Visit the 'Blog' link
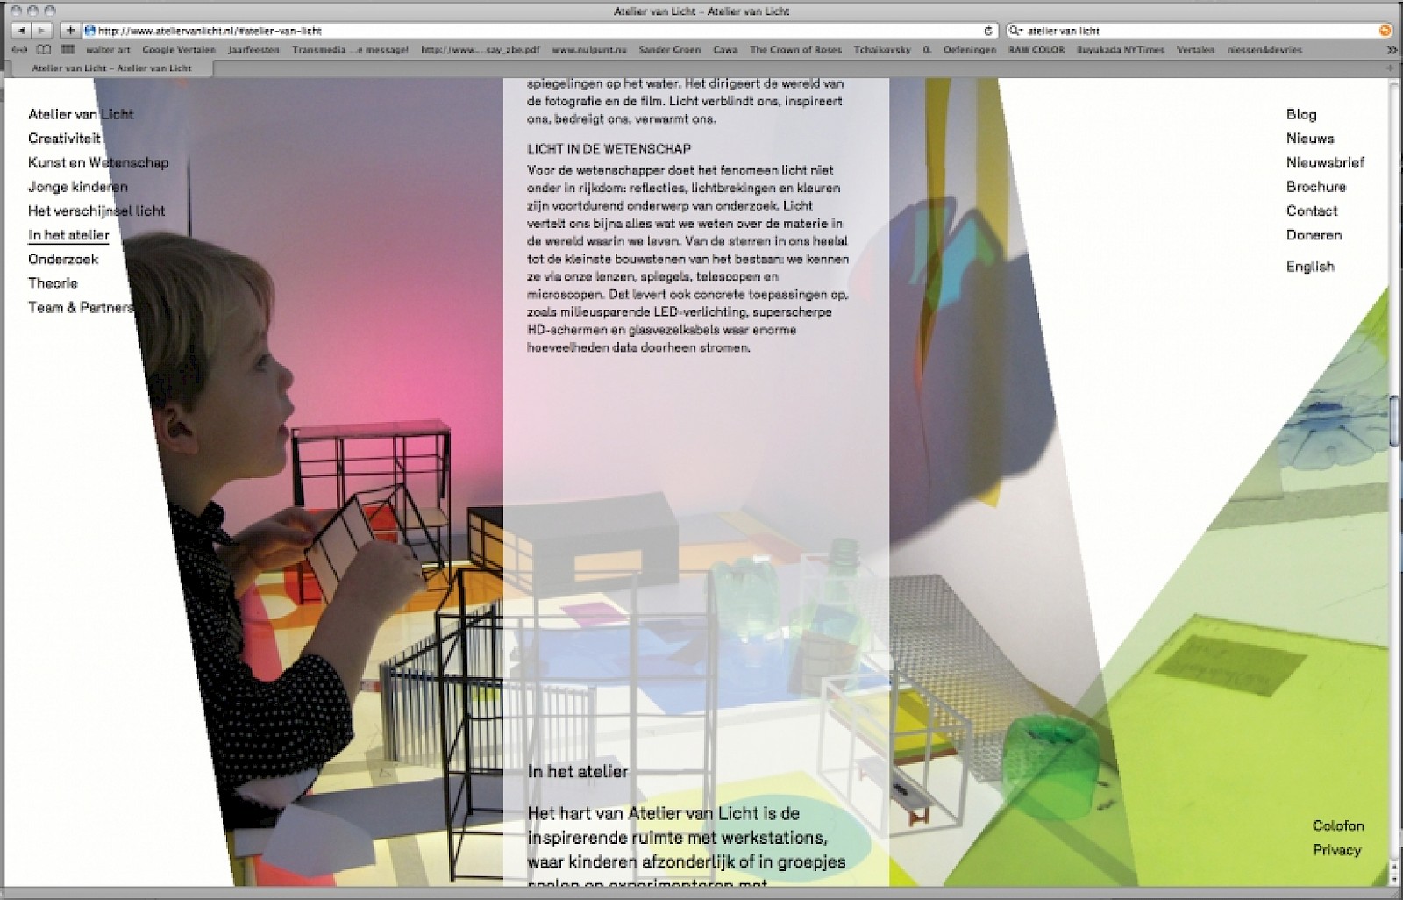The image size is (1403, 900). 1301,114
